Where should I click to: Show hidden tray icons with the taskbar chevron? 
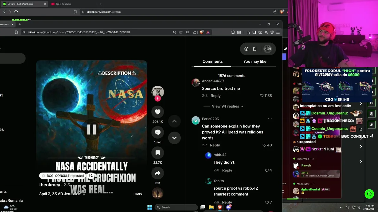pyautogui.click(x=341, y=207)
